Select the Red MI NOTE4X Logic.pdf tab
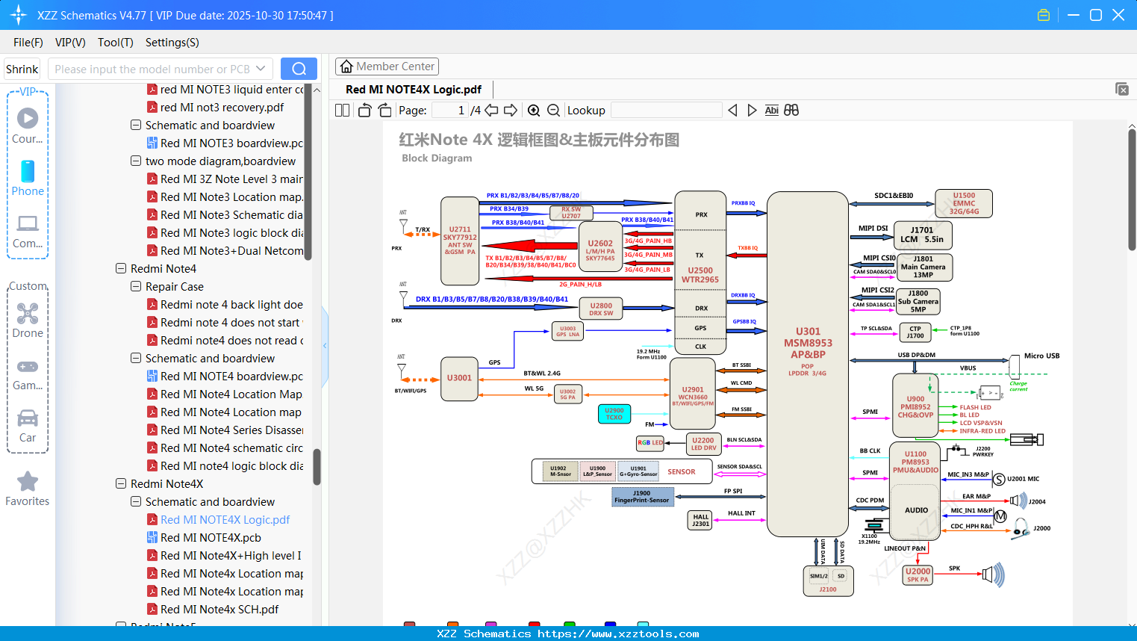Screen dimensions: 1137x641 click(414, 90)
